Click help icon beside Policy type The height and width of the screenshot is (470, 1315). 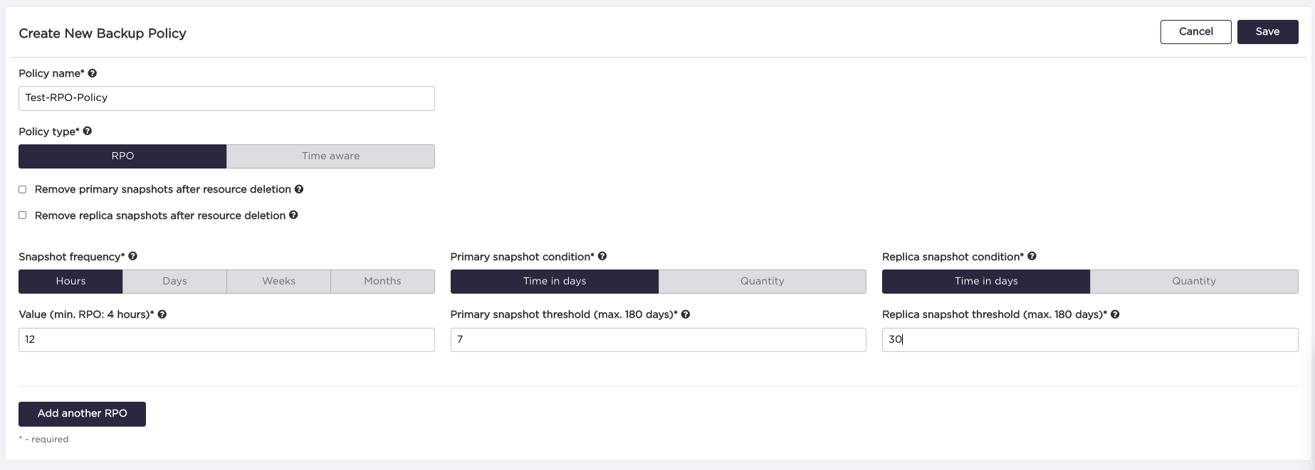click(88, 131)
